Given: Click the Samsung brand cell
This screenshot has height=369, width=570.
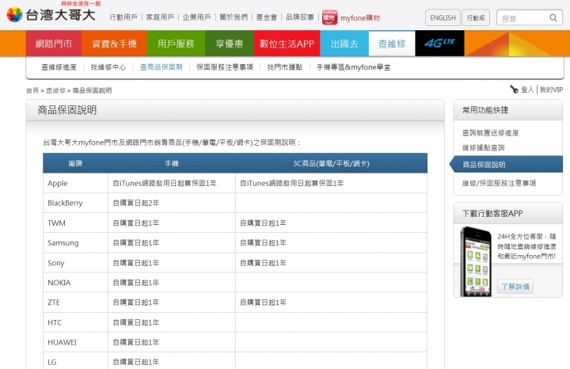Looking at the screenshot, I should coord(76,243).
